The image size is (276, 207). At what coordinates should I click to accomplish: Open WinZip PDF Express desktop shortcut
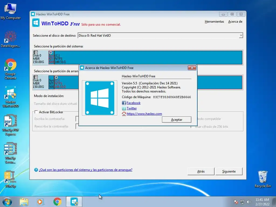(x=11, y=125)
